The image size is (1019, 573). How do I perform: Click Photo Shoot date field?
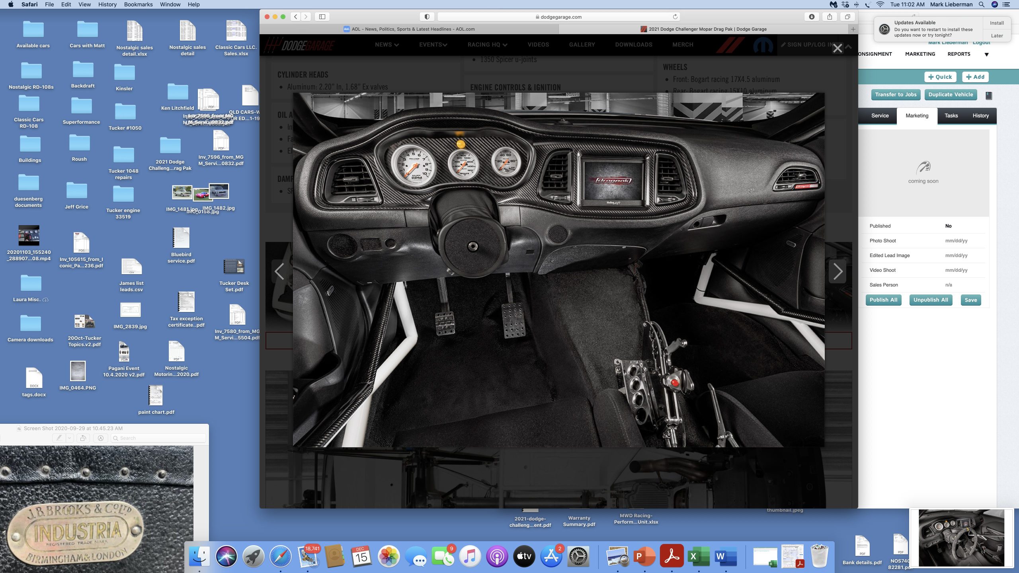tap(956, 241)
